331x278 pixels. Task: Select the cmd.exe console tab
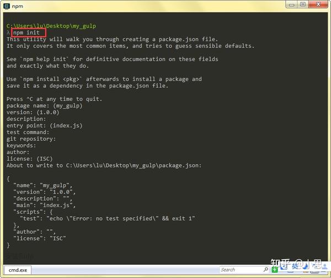[18, 270]
